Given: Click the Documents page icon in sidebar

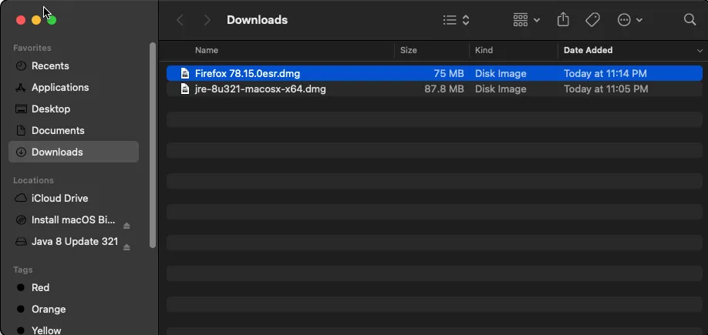Looking at the screenshot, I should coord(21,131).
